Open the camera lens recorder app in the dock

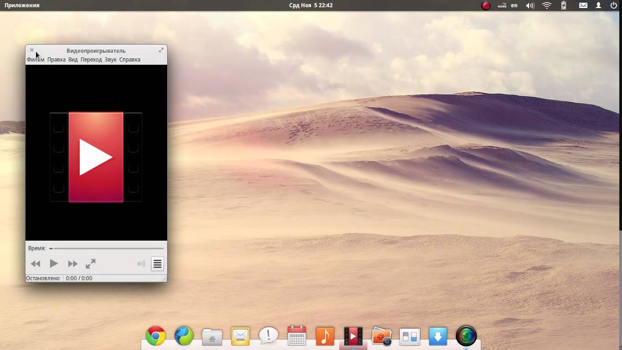[x=466, y=336]
